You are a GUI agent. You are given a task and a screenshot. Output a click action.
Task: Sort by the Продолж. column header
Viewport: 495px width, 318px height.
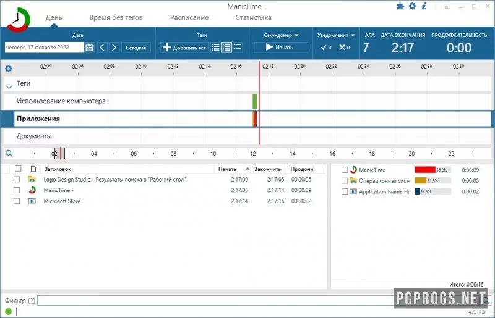coord(302,169)
